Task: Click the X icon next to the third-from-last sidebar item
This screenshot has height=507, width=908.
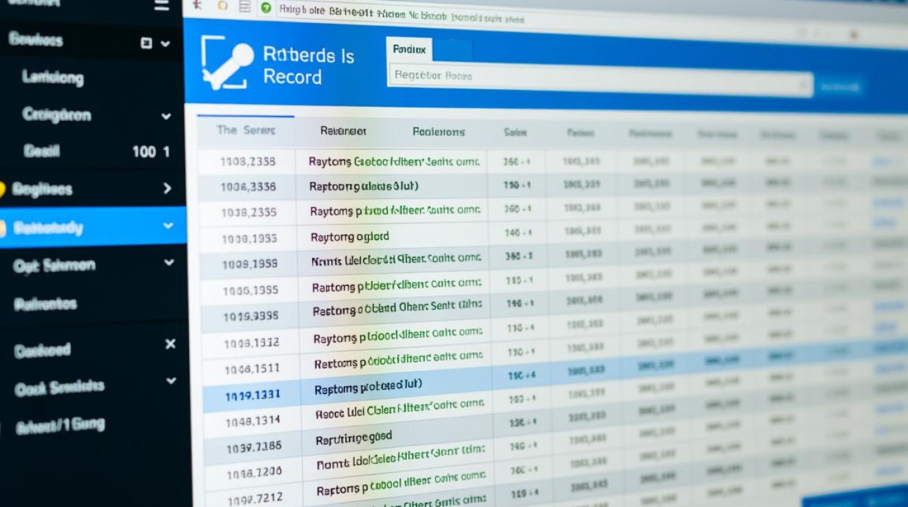Action: click(x=170, y=344)
